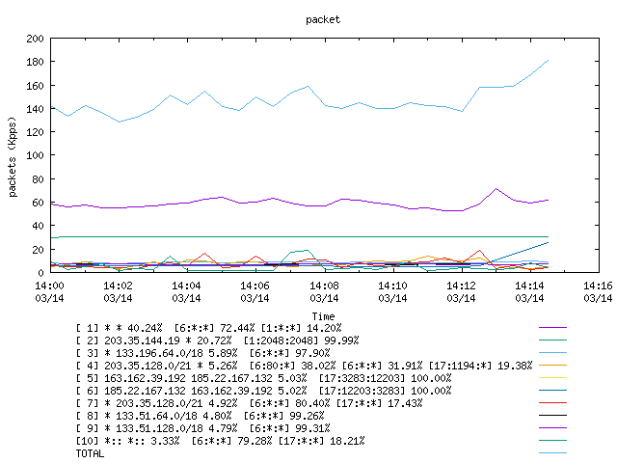Click the orange line sample for legend [ 4]

coord(552,365)
